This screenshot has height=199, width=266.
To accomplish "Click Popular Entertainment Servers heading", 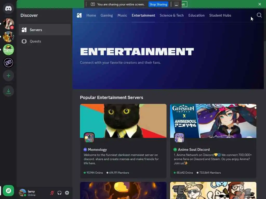I will (x=111, y=97).
